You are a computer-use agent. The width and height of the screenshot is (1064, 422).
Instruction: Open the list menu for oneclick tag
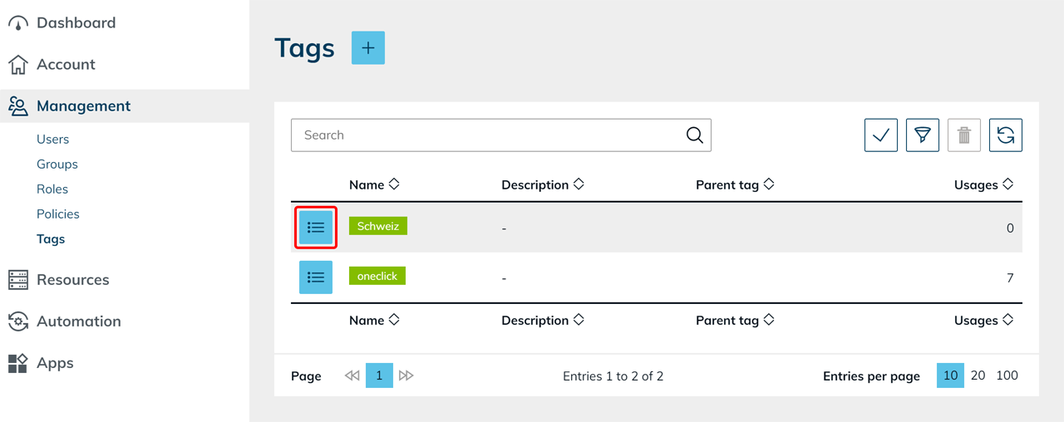tap(316, 277)
